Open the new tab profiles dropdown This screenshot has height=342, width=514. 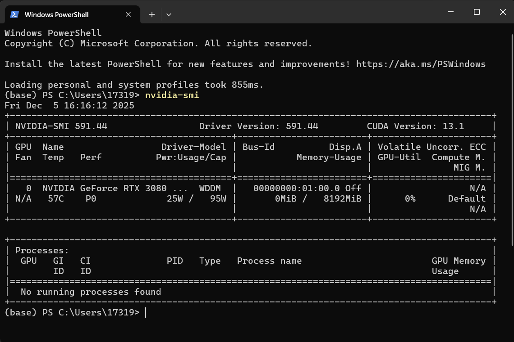[169, 14]
